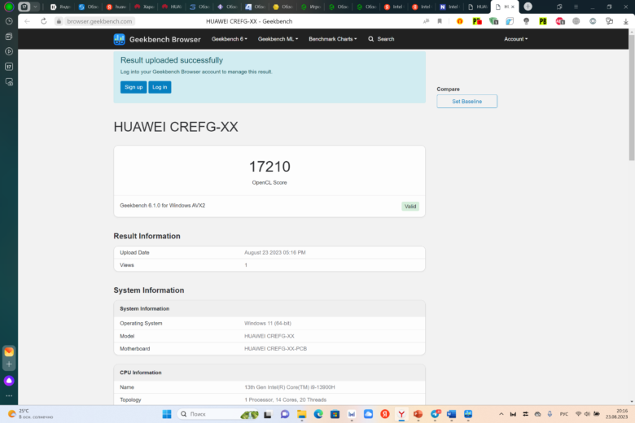Click the search magnifier icon in navbar
The width and height of the screenshot is (635, 423).
point(370,39)
